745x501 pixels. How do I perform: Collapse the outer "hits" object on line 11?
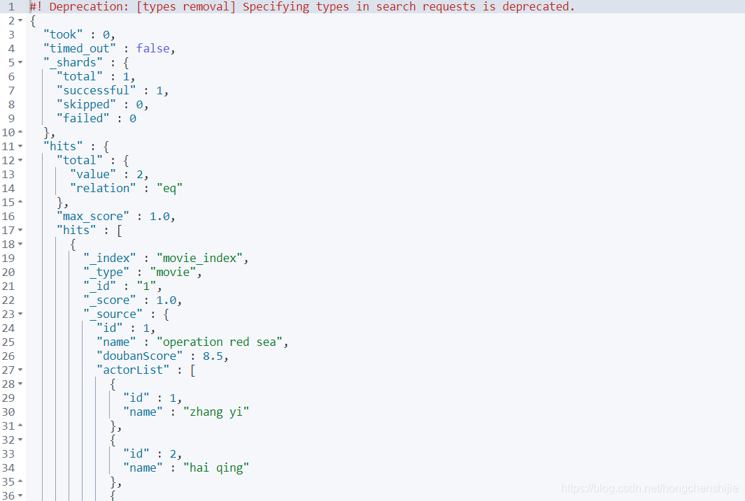[x=20, y=146]
